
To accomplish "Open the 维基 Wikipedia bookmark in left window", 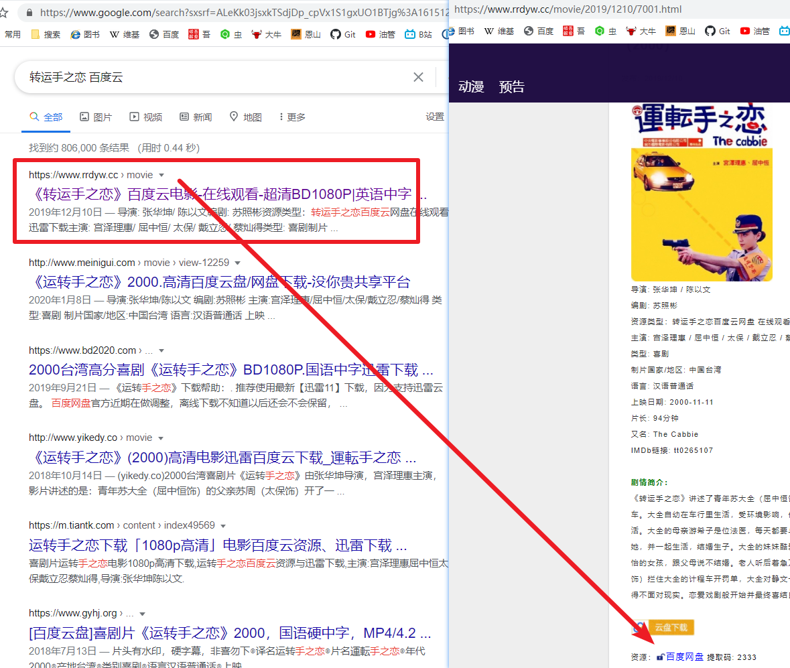I will 125,34.
